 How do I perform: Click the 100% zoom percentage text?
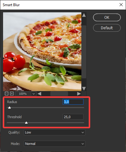pyautogui.click(x=23, y=94)
